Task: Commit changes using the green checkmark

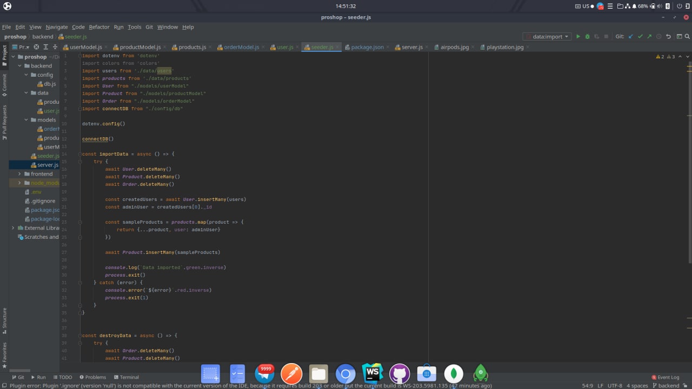Action: click(640, 37)
